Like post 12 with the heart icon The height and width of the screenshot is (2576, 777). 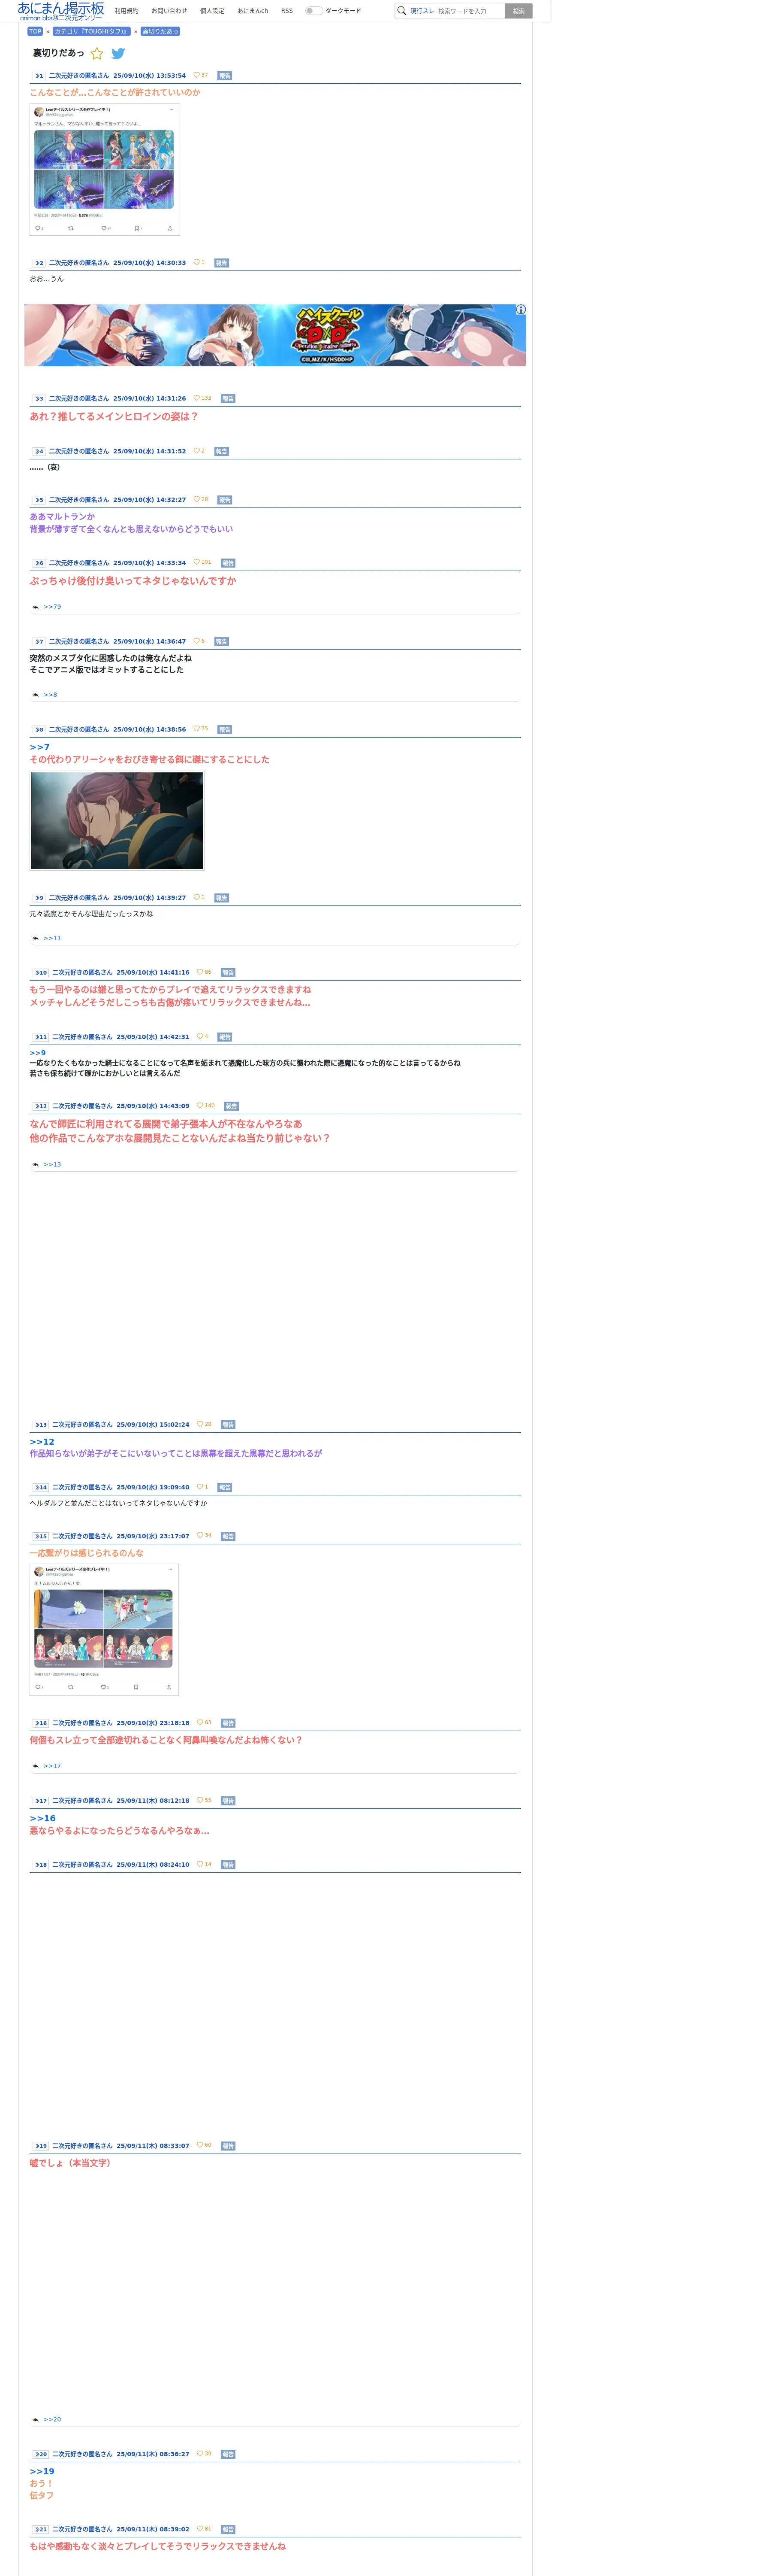point(200,1105)
